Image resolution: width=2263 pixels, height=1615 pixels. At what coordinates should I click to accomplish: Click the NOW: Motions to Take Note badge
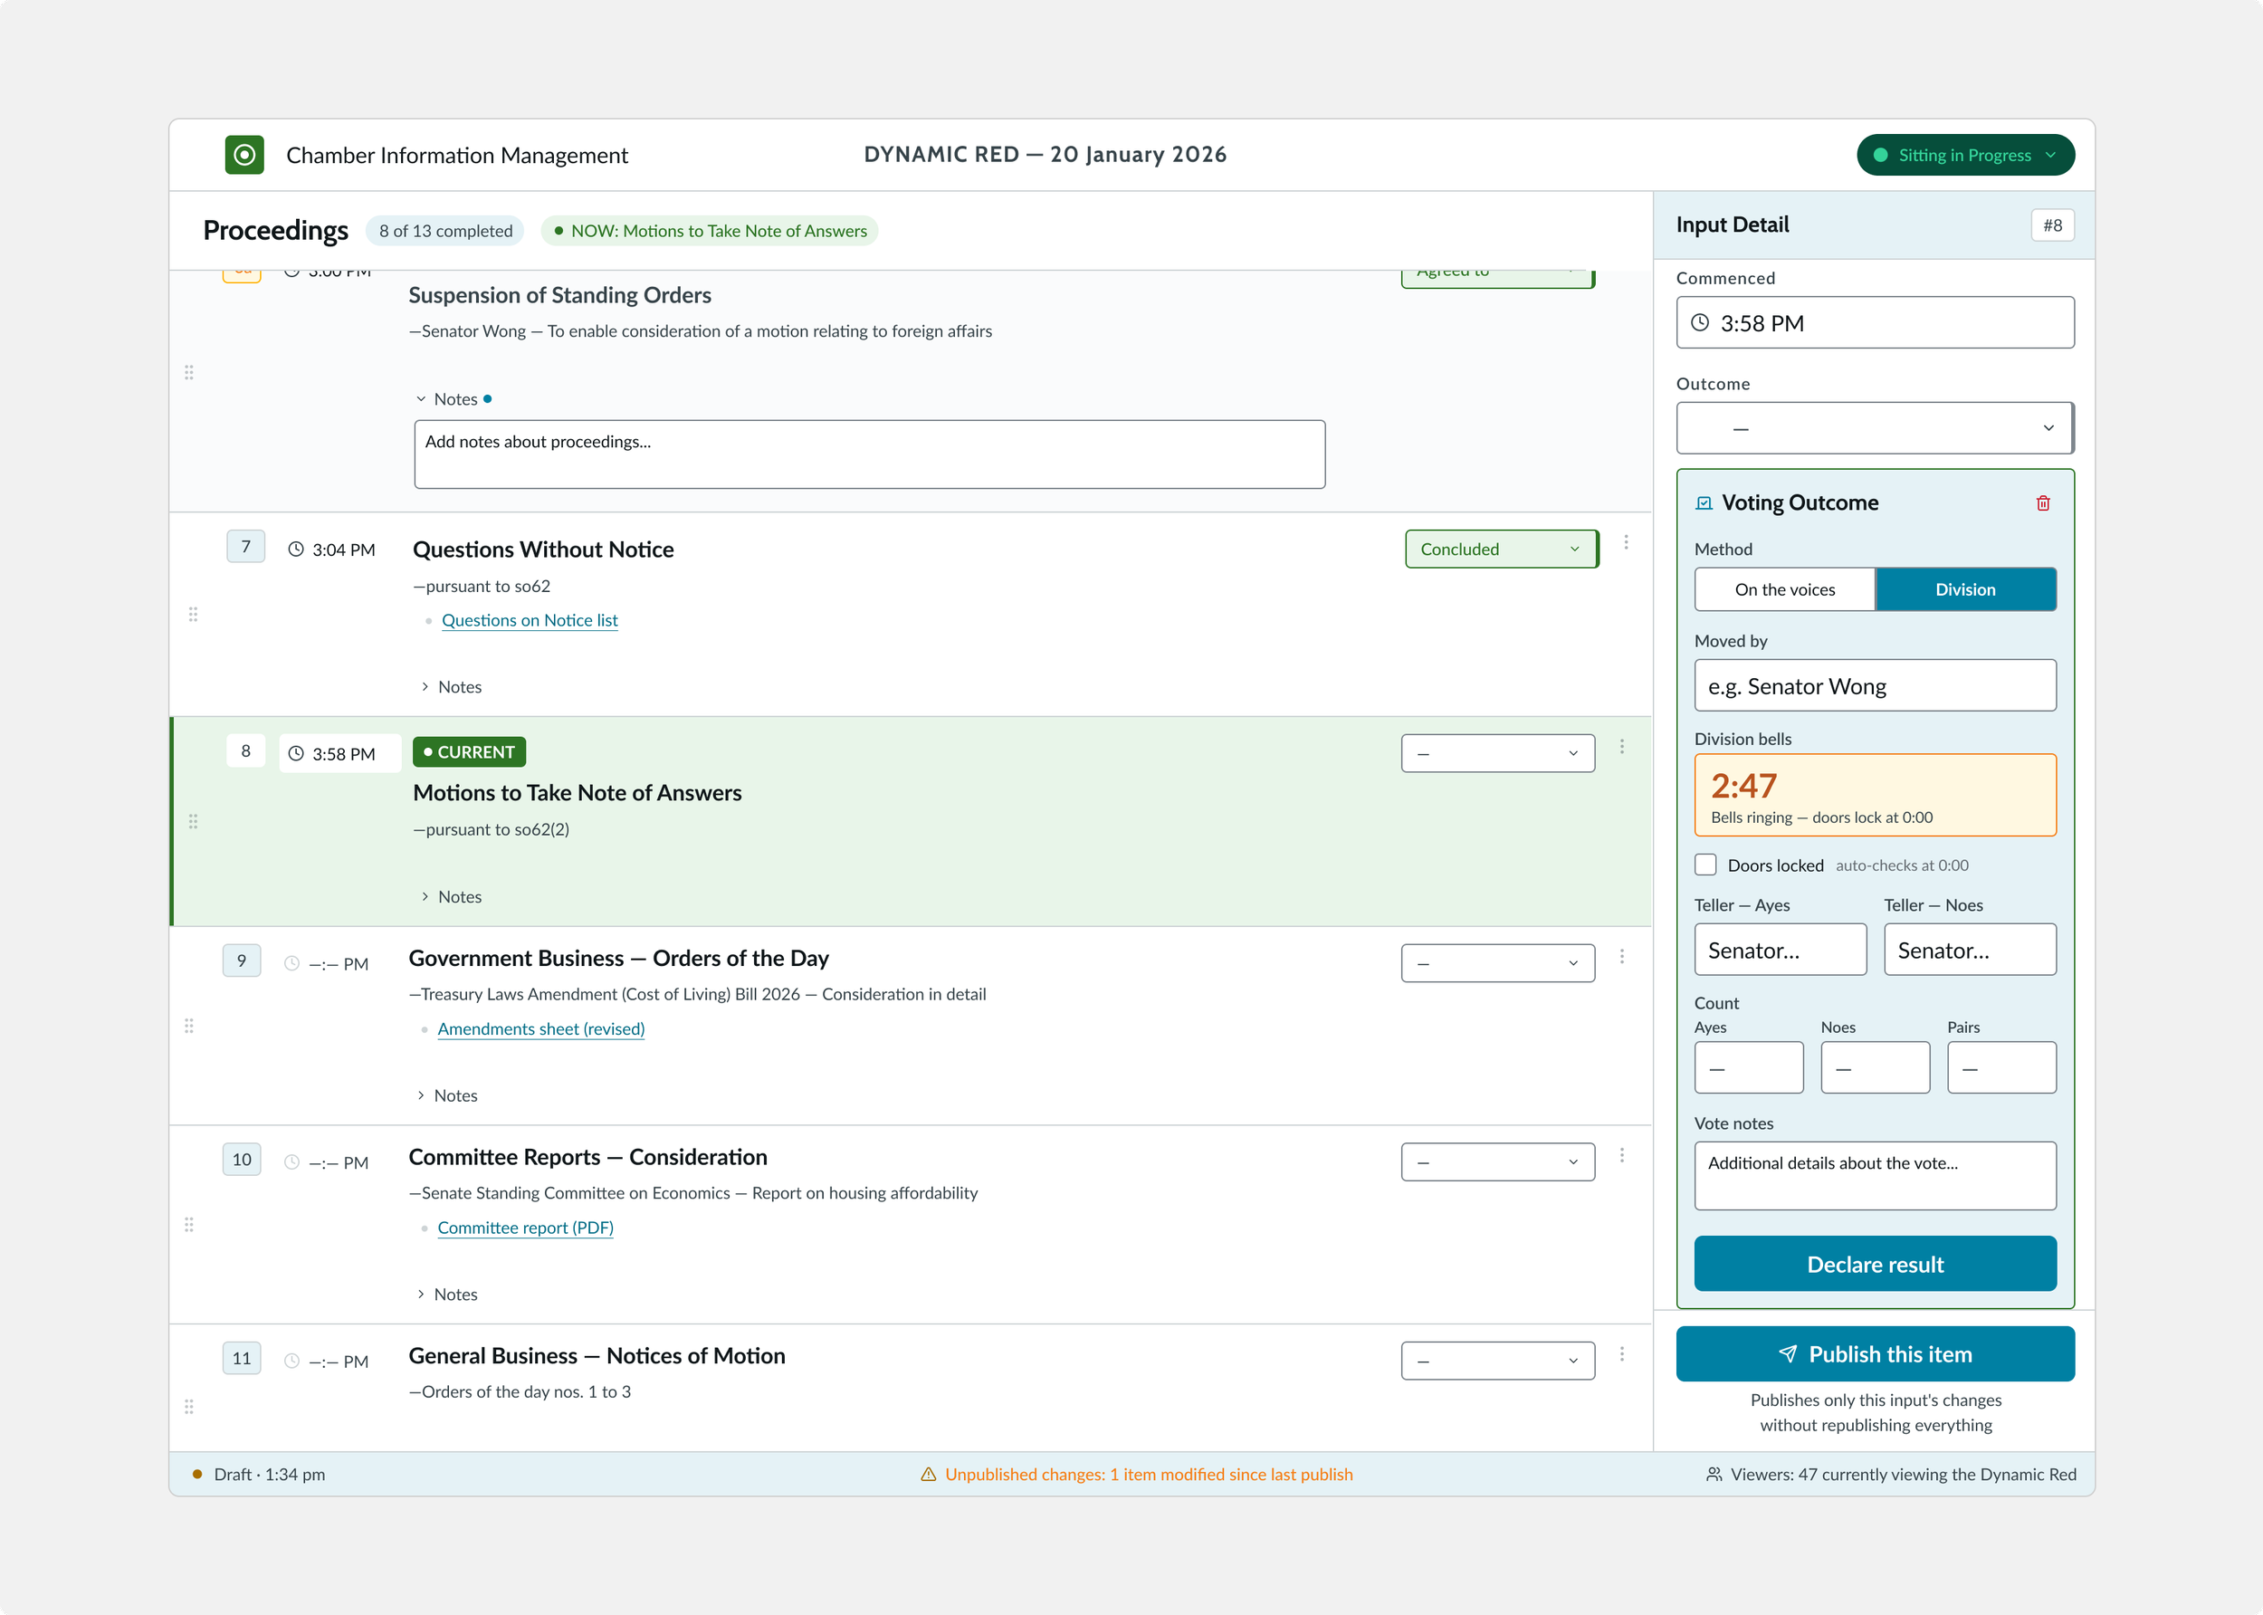tap(709, 231)
